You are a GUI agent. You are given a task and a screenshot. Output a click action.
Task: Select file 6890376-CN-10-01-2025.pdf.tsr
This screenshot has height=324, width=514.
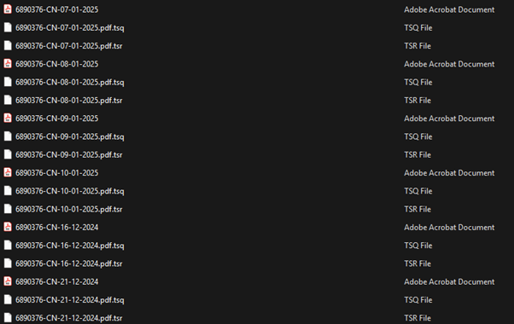click(69, 209)
